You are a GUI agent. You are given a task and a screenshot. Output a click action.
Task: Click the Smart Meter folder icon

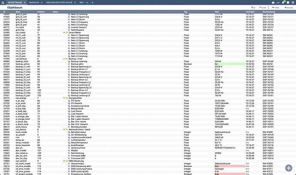pos(66,33)
